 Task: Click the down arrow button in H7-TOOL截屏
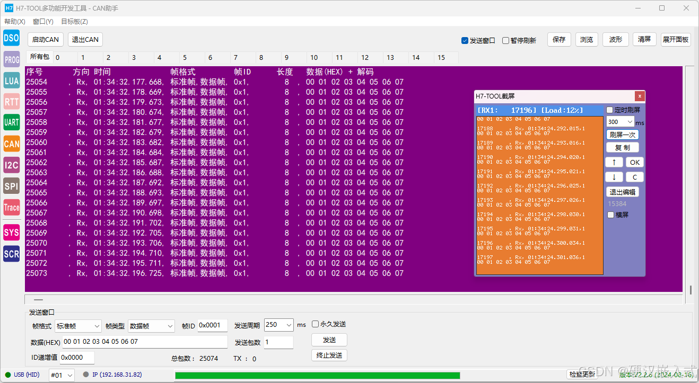614,177
